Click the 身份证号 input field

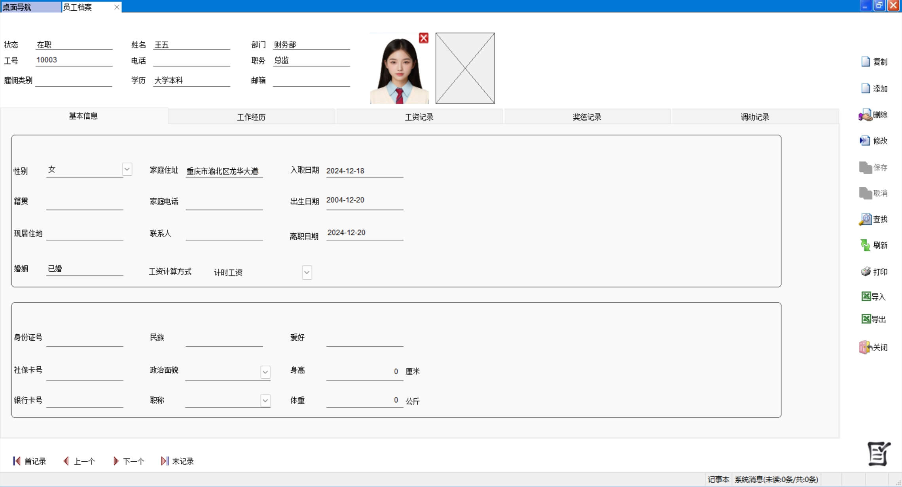click(85, 339)
